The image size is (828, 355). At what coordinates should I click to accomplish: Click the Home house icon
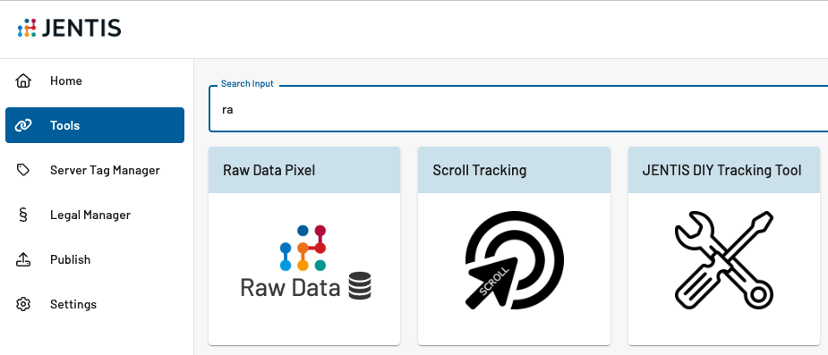coord(23,80)
